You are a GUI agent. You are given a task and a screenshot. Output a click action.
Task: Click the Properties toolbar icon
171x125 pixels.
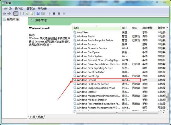tap(22, 14)
